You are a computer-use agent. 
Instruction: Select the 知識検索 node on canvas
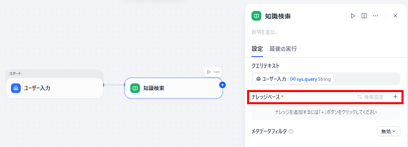tap(174, 88)
